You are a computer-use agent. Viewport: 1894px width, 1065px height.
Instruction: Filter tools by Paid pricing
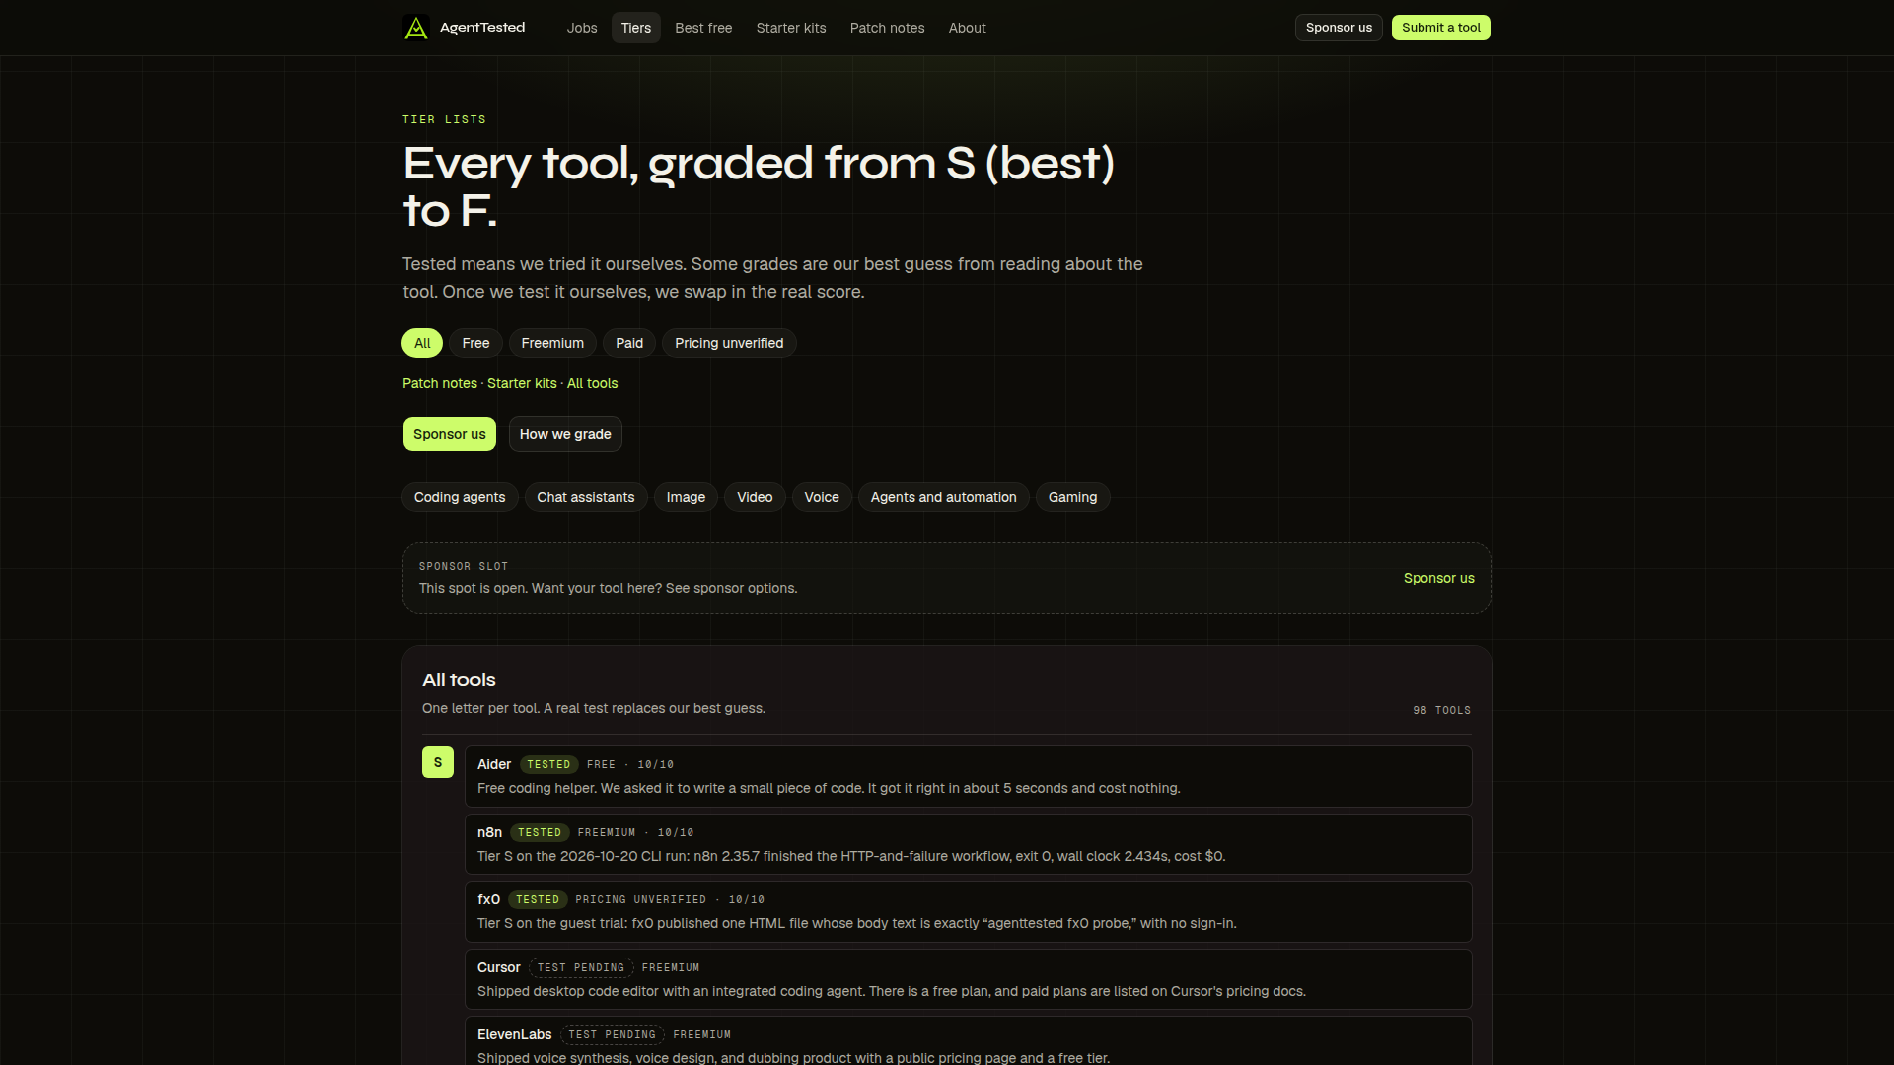click(629, 343)
